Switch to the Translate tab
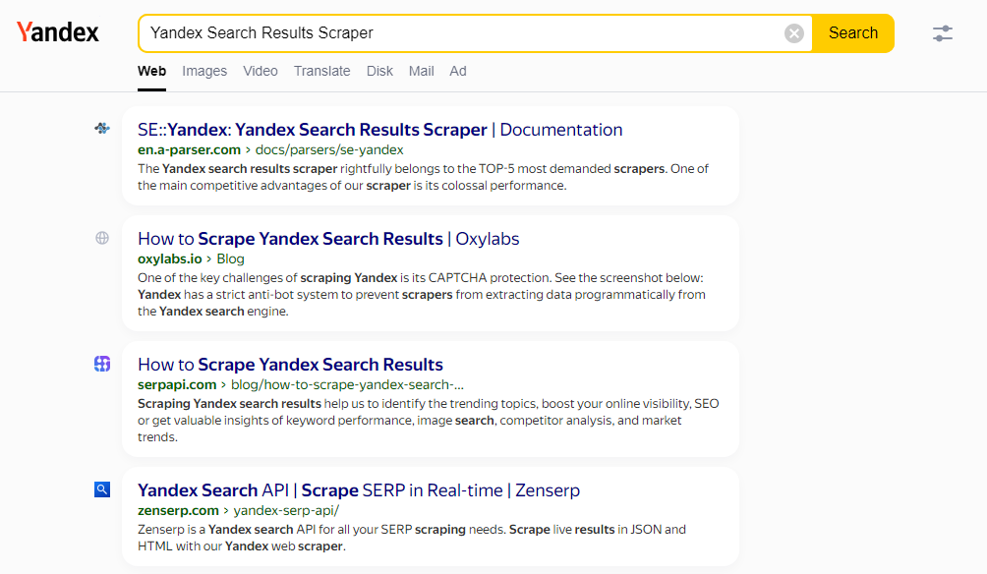 [323, 71]
